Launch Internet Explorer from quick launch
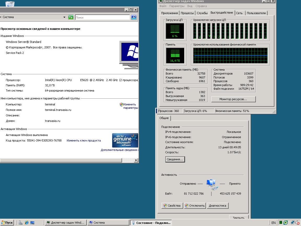Screen dimensions: 301x226 pos(27,223)
